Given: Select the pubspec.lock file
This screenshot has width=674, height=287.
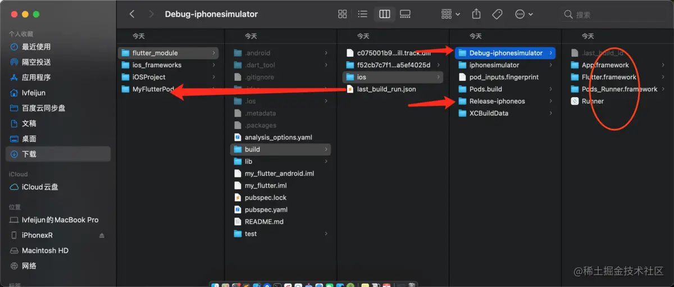Looking at the screenshot, I should [260, 198].
